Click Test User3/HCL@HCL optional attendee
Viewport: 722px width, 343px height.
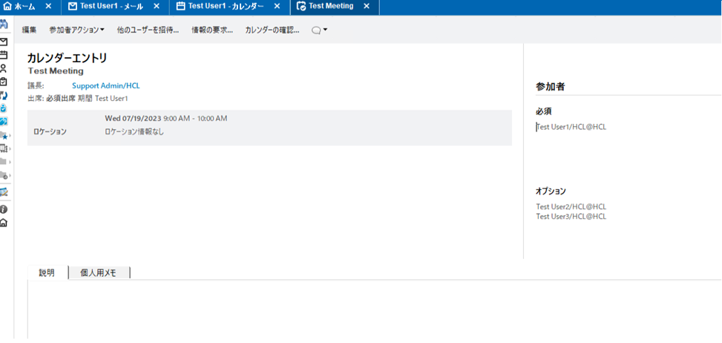pyautogui.click(x=571, y=216)
